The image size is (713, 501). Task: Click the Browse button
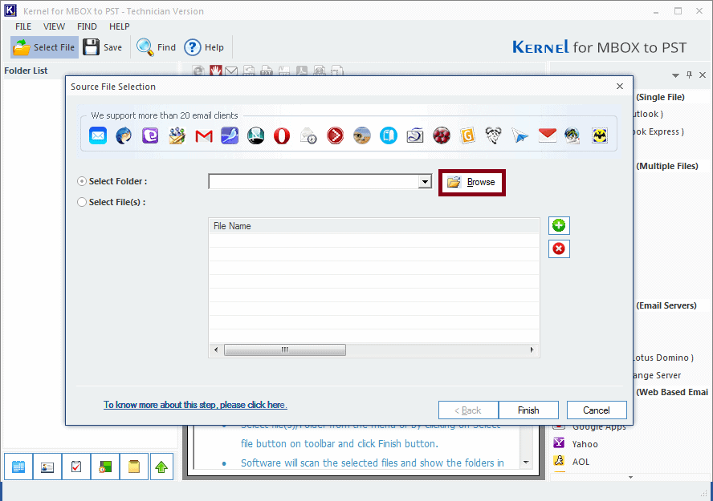[x=472, y=183]
